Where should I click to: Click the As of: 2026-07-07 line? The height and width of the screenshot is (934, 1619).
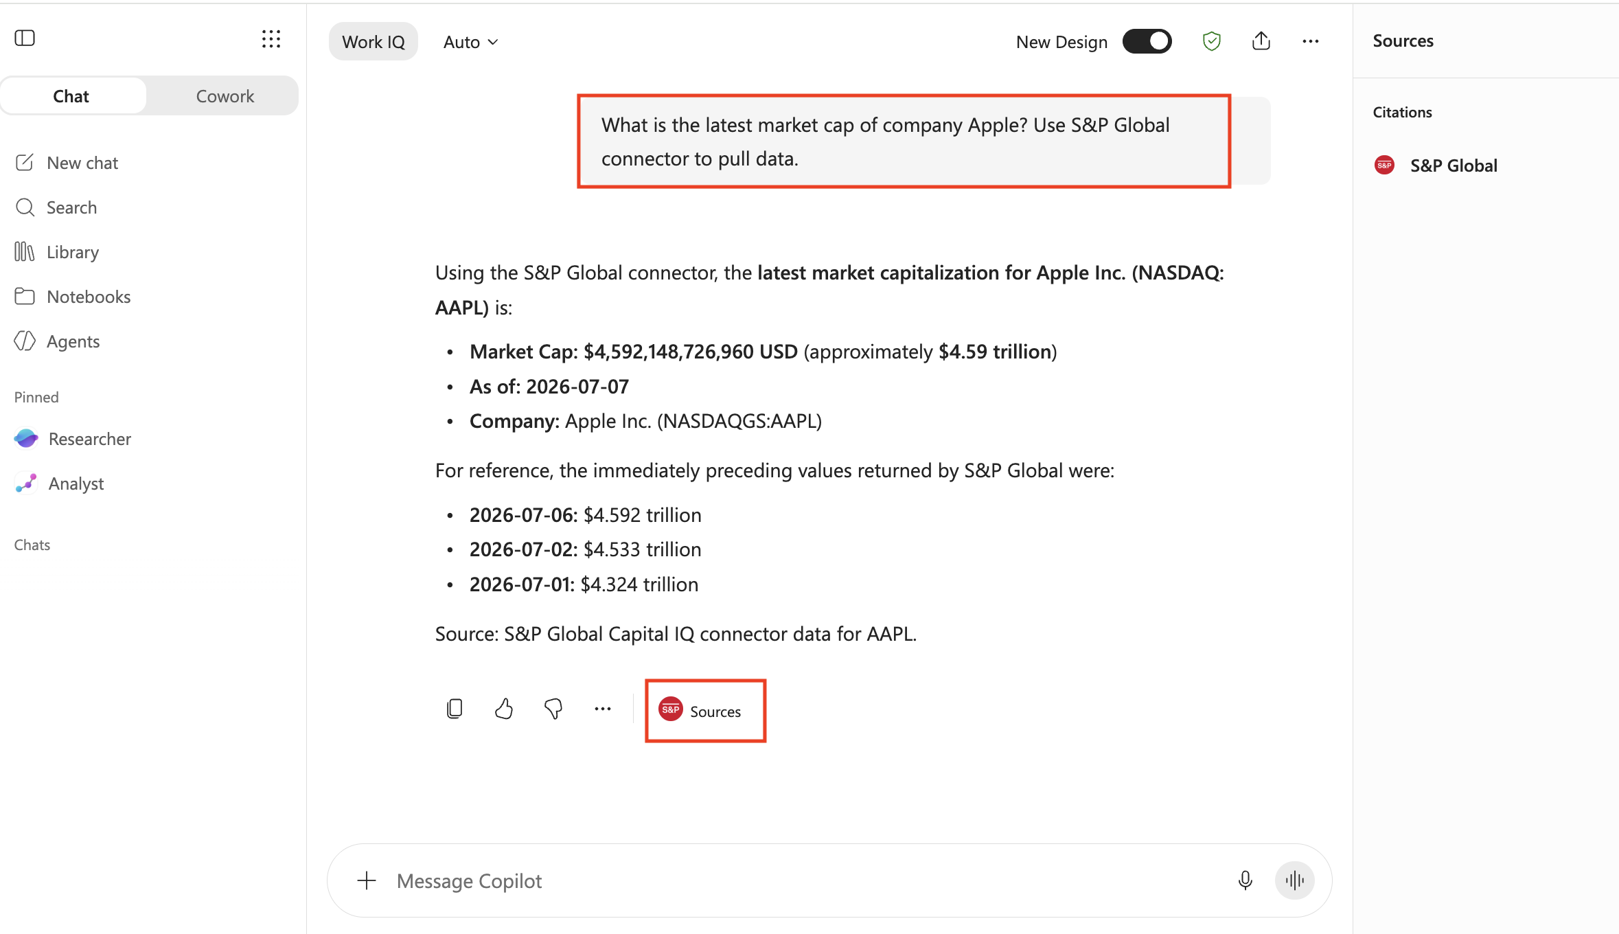549,387
